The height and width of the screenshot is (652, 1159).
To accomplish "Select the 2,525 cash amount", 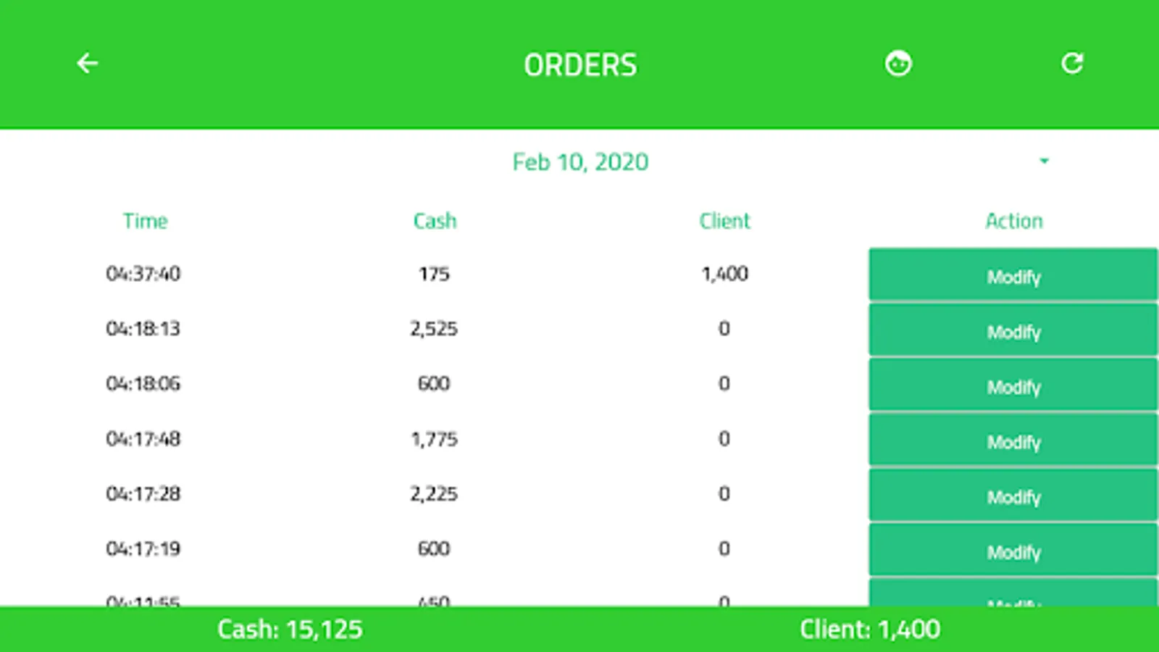I will tap(434, 329).
